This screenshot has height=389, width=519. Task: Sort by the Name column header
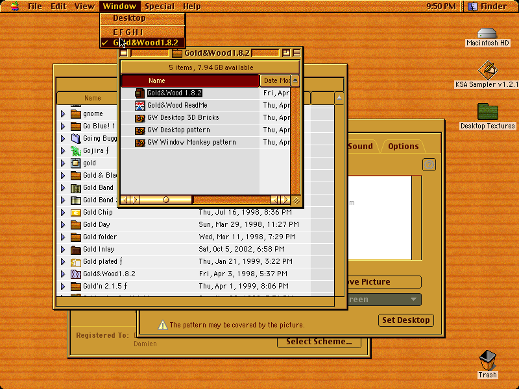pyautogui.click(x=190, y=80)
